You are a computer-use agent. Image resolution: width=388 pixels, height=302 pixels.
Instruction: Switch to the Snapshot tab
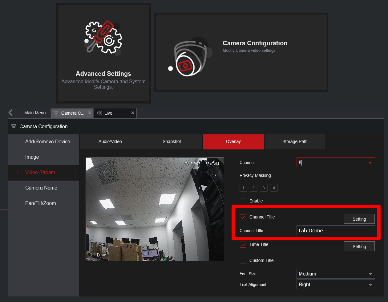[x=172, y=142]
